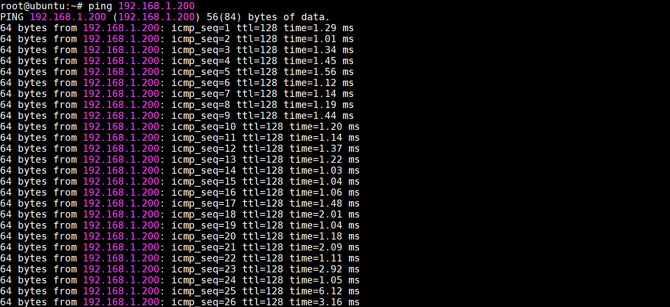Click the time=2.01 ms value
The height and width of the screenshot is (307, 670).
tap(324, 214)
